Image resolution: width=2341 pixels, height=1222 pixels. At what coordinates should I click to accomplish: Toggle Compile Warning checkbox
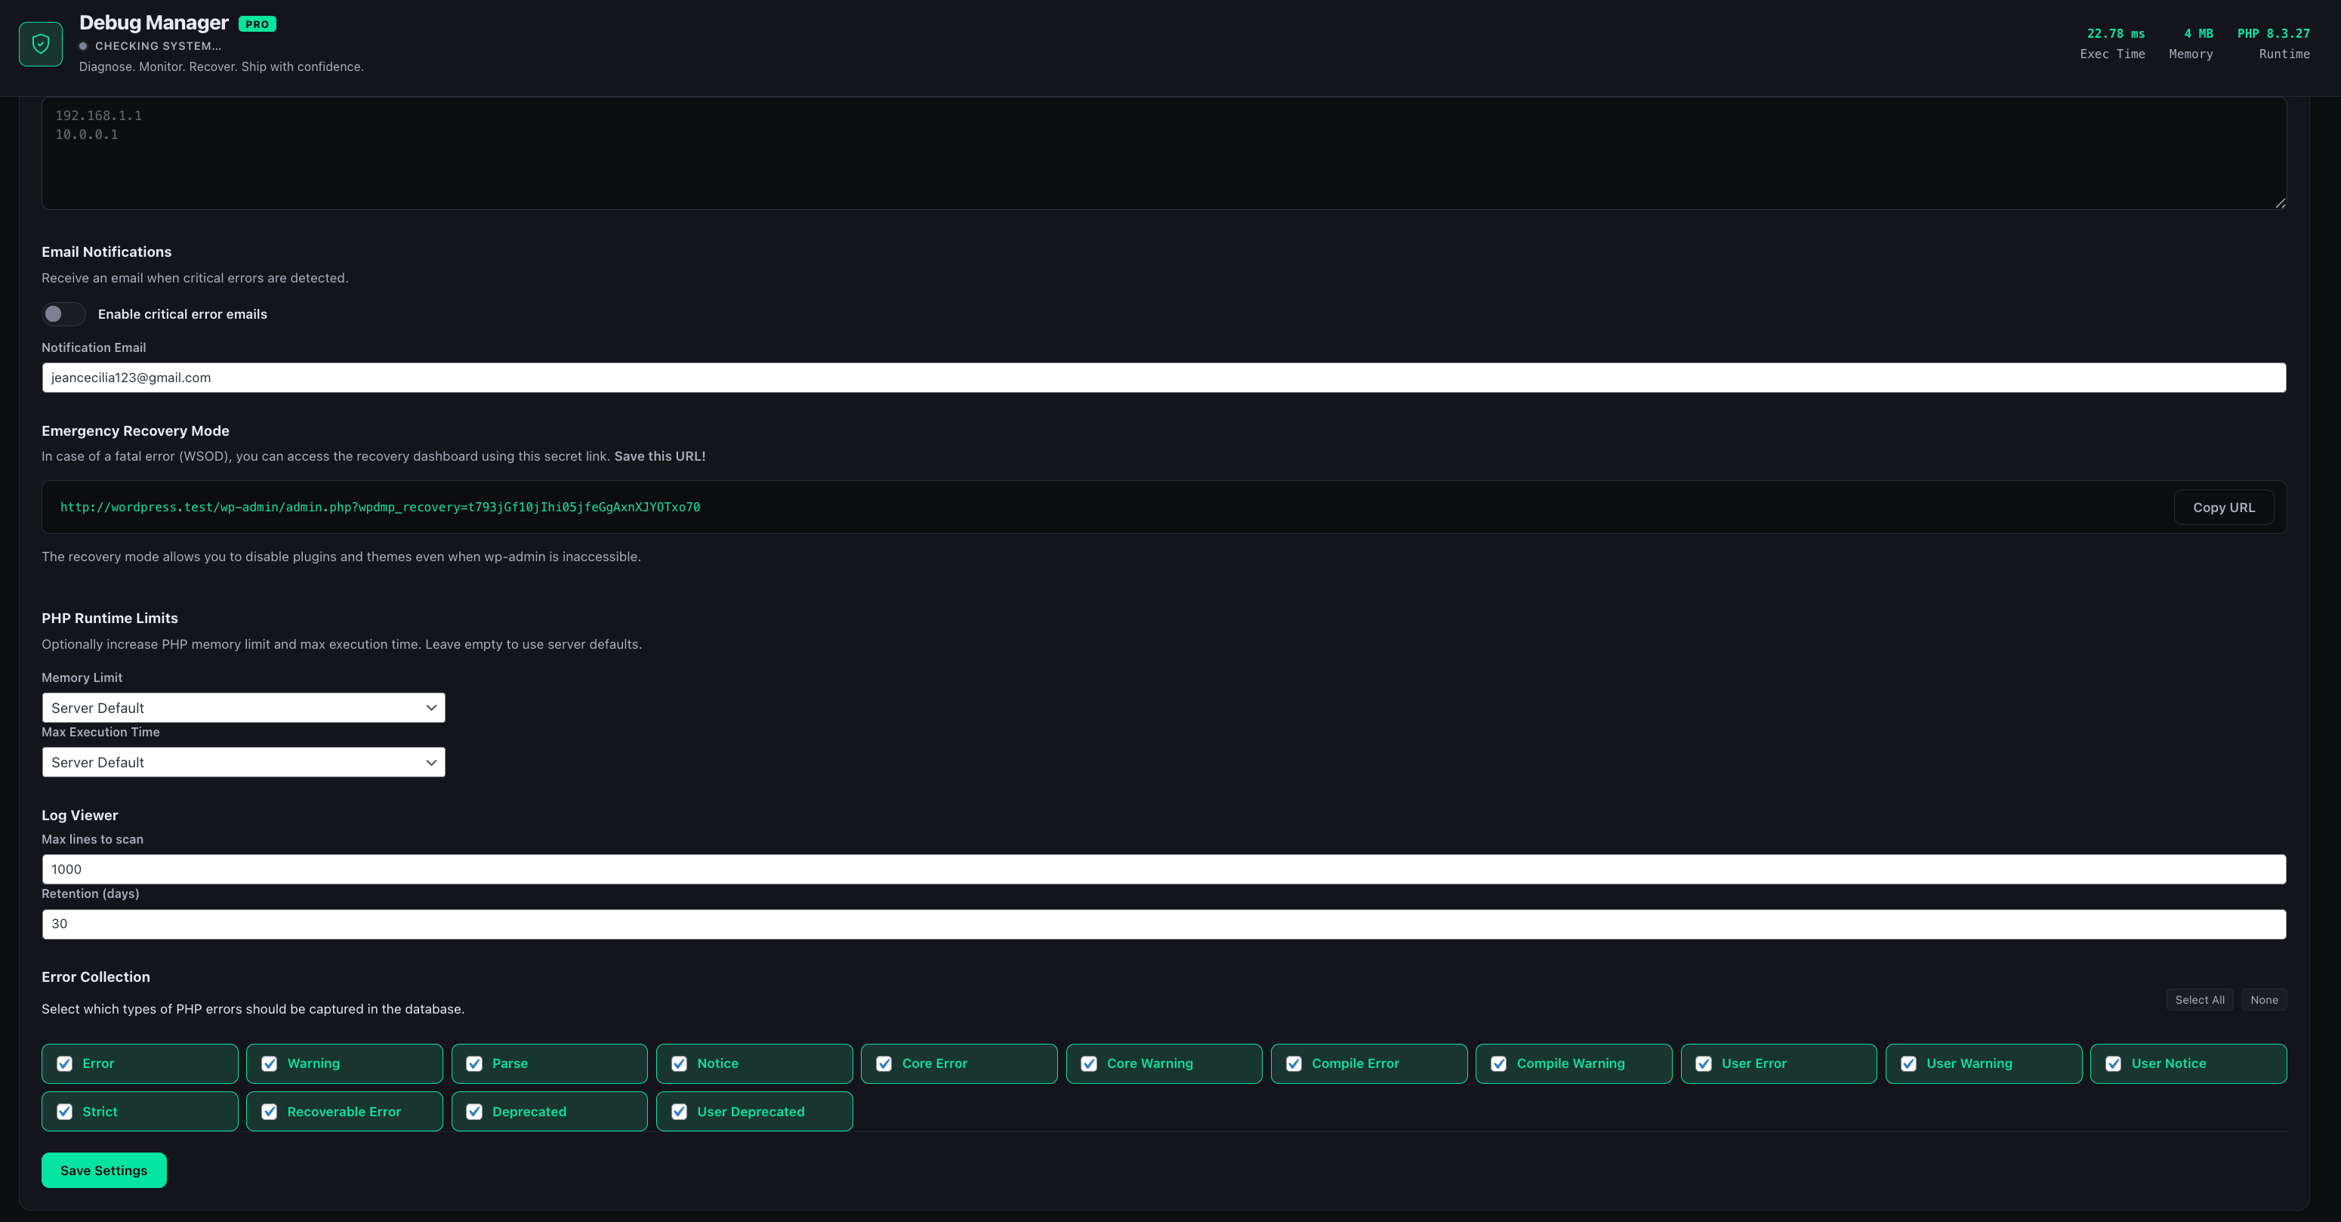pyautogui.click(x=1498, y=1064)
